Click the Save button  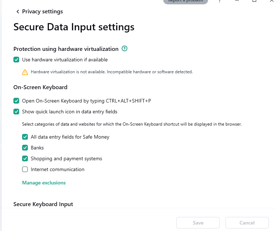click(x=198, y=223)
